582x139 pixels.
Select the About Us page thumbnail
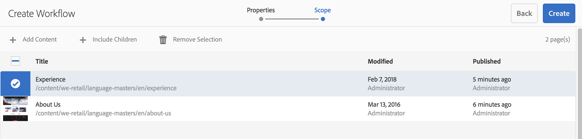click(15, 109)
